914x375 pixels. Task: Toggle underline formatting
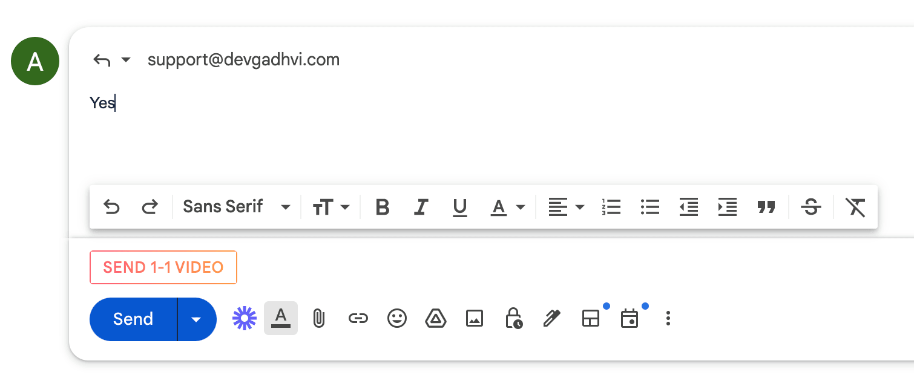click(x=460, y=207)
